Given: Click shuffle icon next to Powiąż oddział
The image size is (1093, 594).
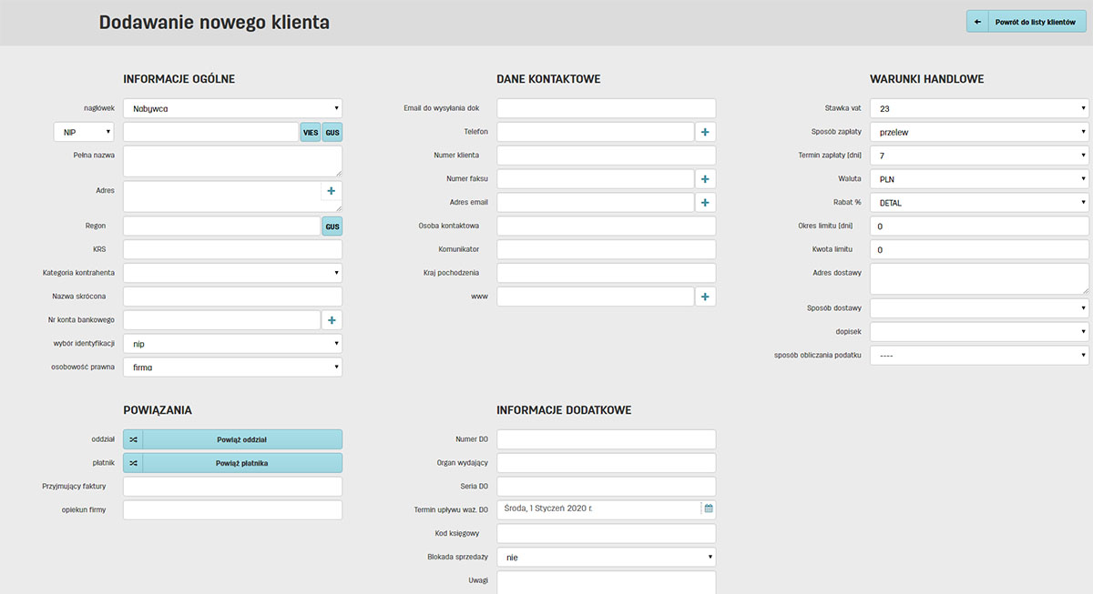Looking at the screenshot, I should [x=133, y=439].
